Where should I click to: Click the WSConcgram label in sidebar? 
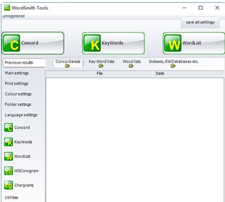point(27,171)
